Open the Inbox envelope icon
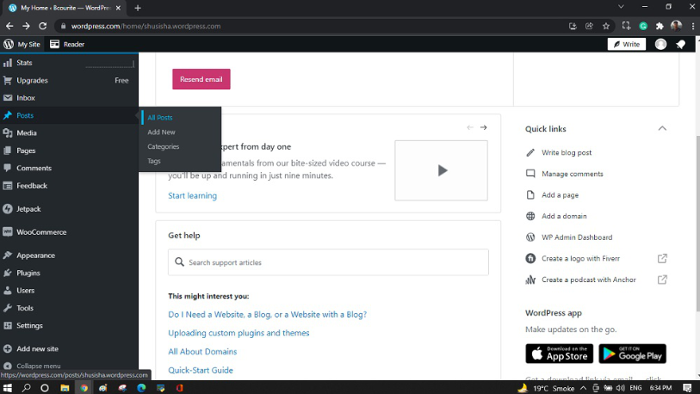Image resolution: width=700 pixels, height=394 pixels. [x=8, y=98]
